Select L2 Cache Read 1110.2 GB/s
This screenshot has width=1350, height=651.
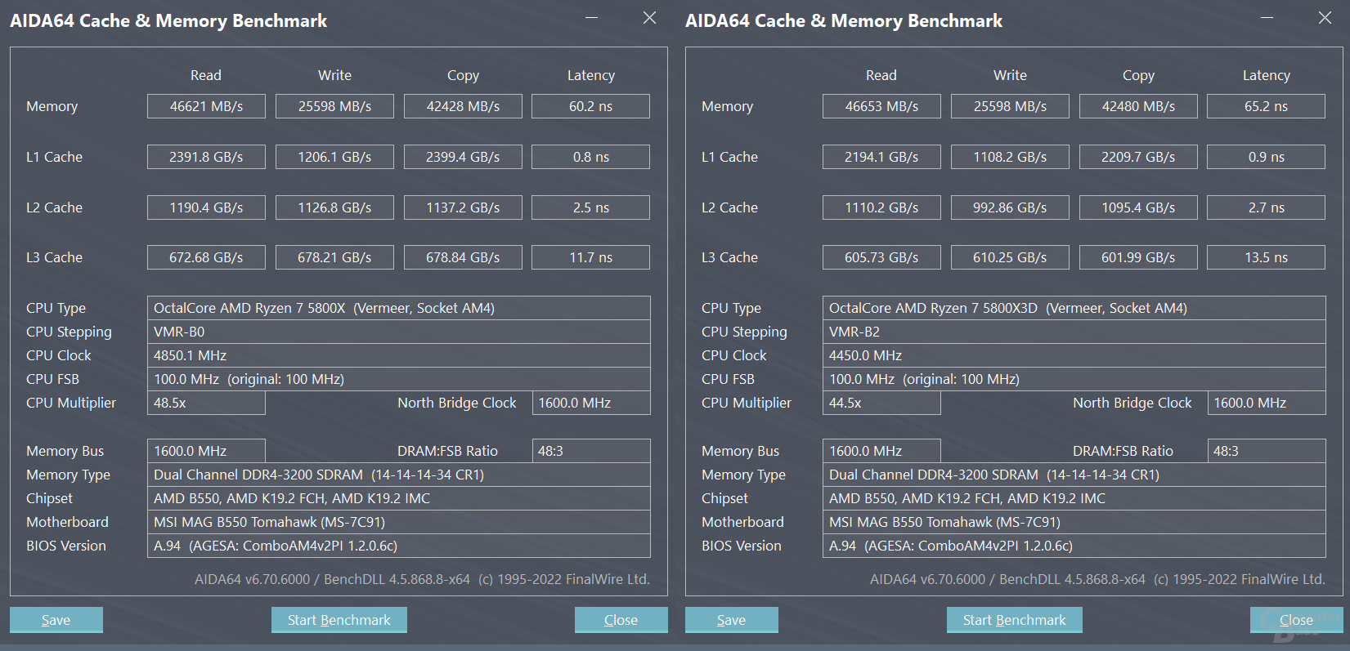pyautogui.click(x=881, y=207)
